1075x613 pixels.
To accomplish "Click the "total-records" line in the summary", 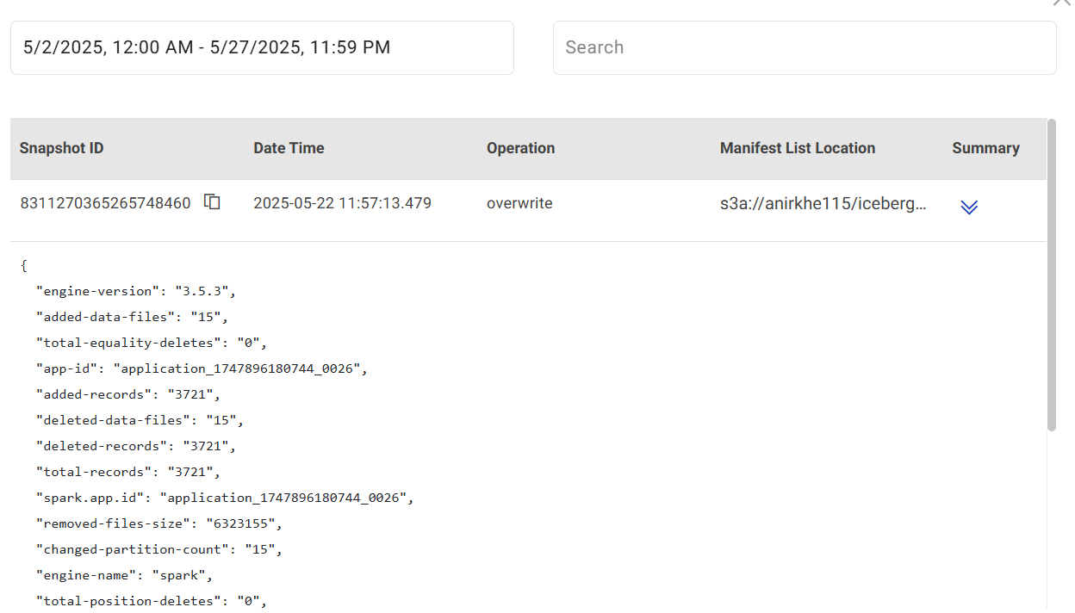I will tap(127, 472).
